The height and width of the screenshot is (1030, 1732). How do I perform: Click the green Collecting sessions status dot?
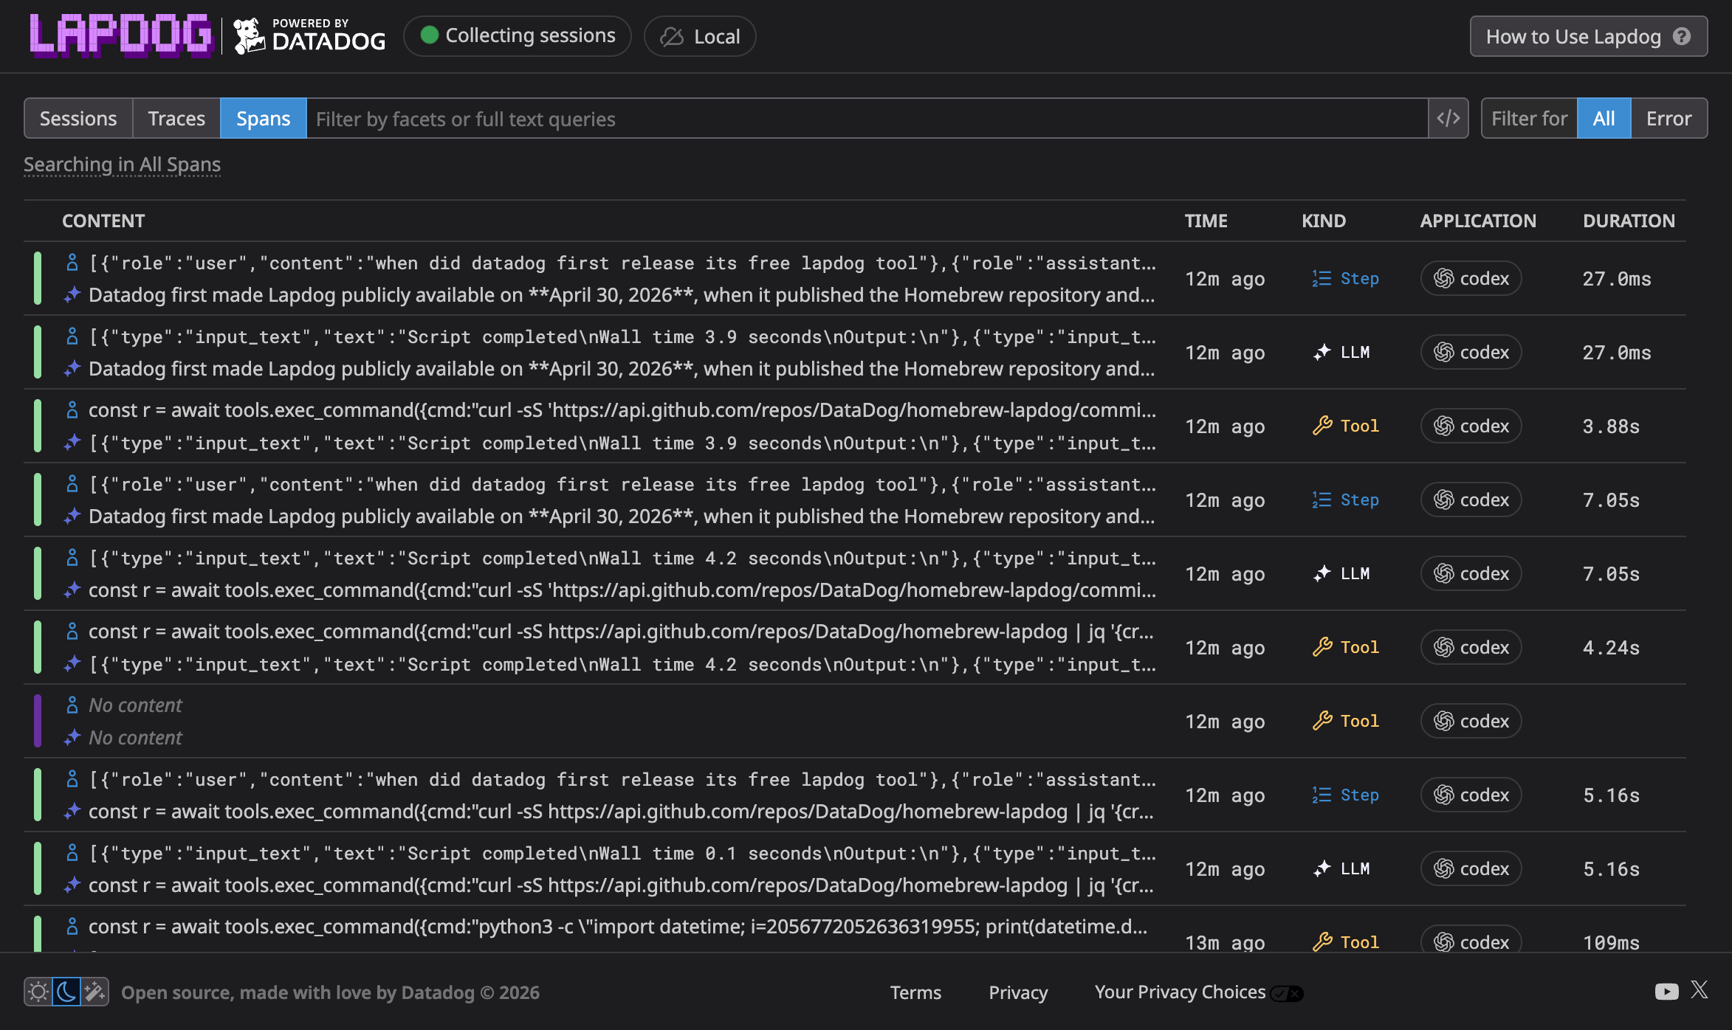pos(429,35)
